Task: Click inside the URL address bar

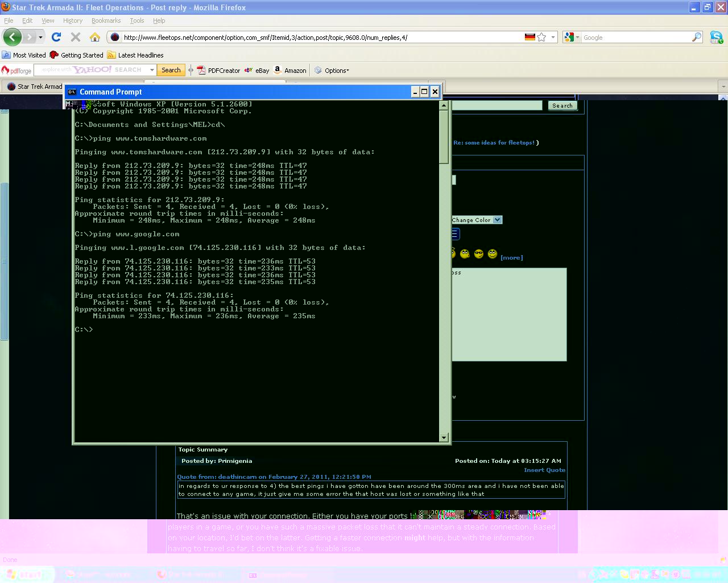Action: (x=318, y=38)
